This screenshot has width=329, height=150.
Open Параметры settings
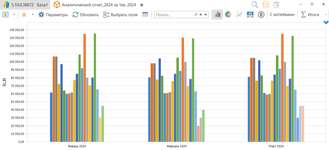(53, 15)
